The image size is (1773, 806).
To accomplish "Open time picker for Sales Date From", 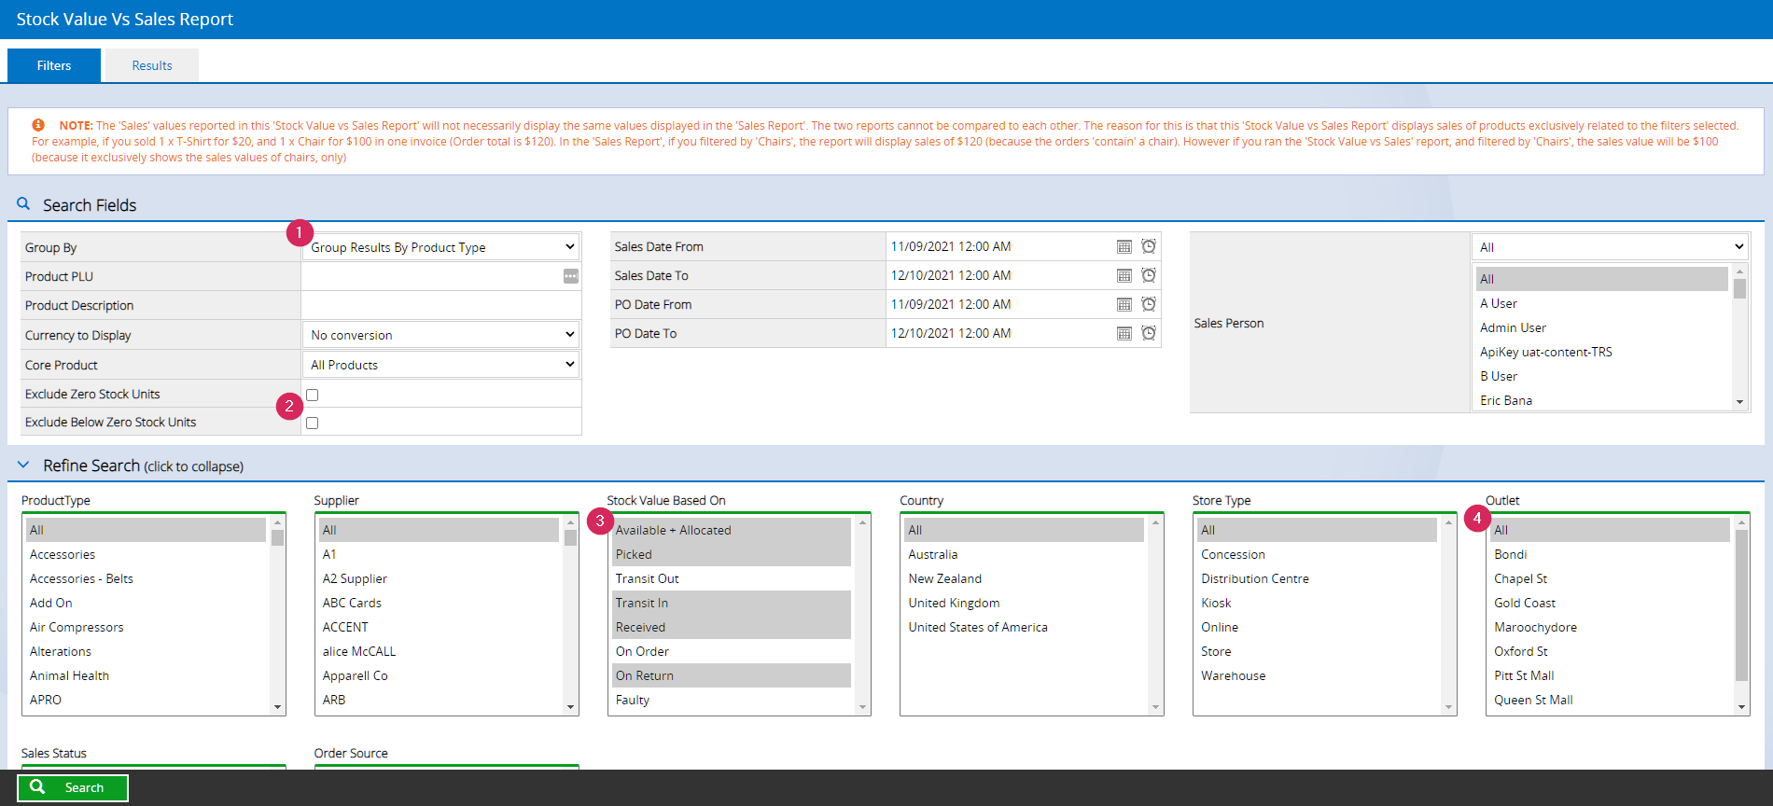I will click(1149, 246).
